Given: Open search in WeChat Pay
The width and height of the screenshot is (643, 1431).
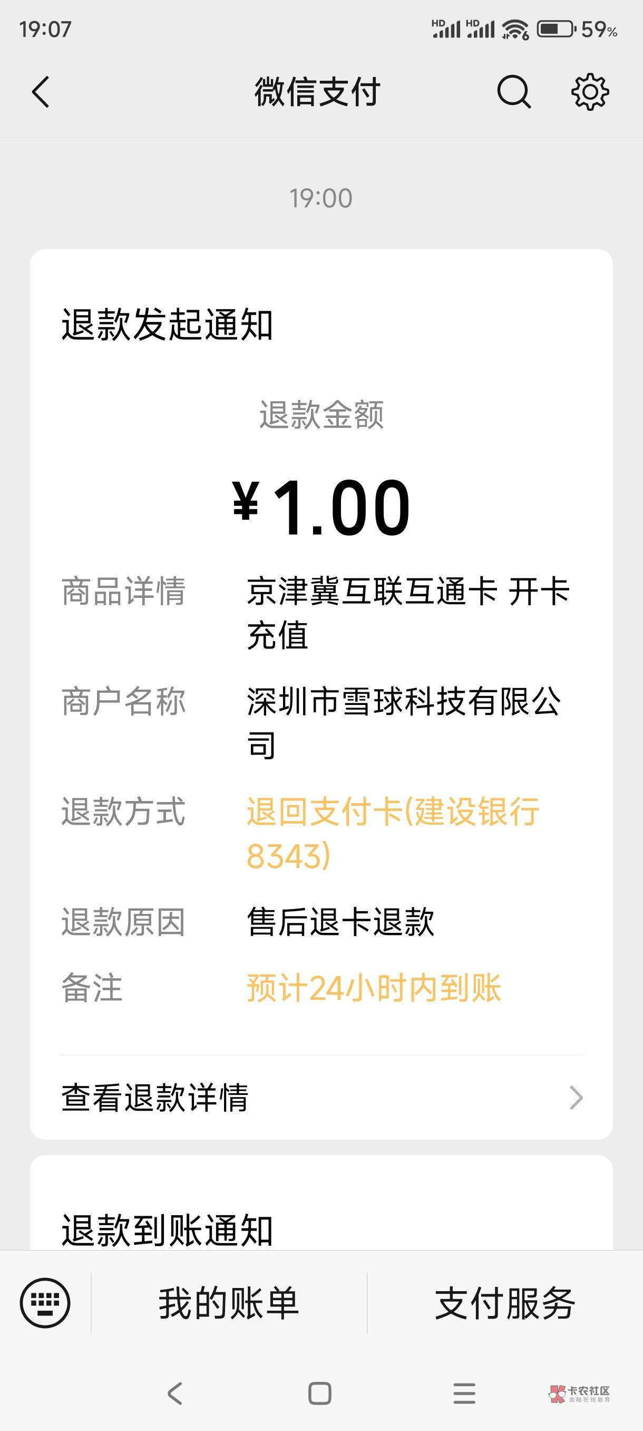Looking at the screenshot, I should pyautogui.click(x=513, y=92).
